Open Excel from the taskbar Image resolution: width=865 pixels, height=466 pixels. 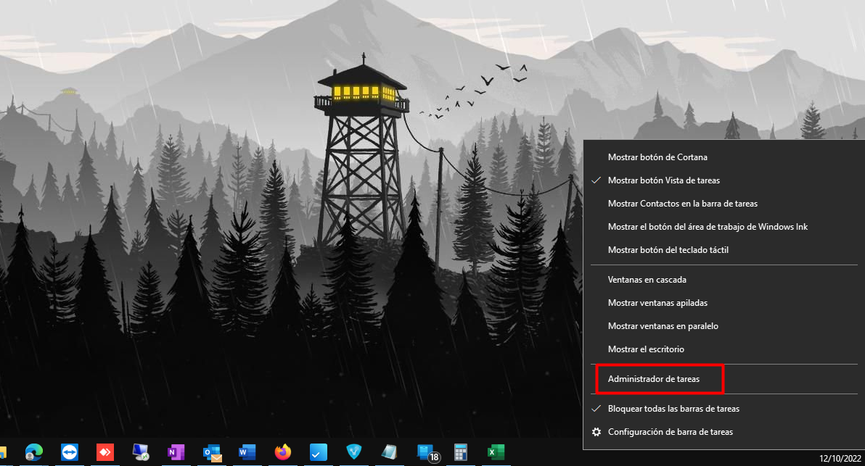coord(496,452)
